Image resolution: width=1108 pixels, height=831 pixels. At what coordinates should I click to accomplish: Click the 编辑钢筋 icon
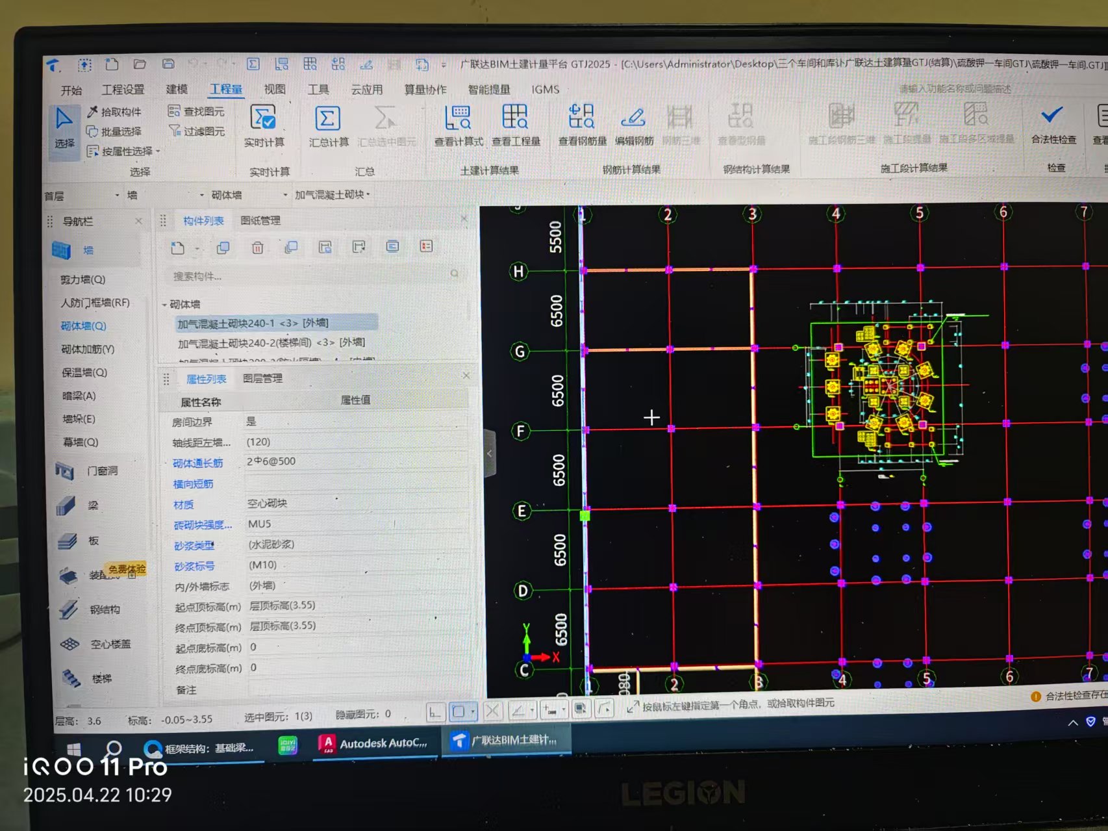pos(633,117)
